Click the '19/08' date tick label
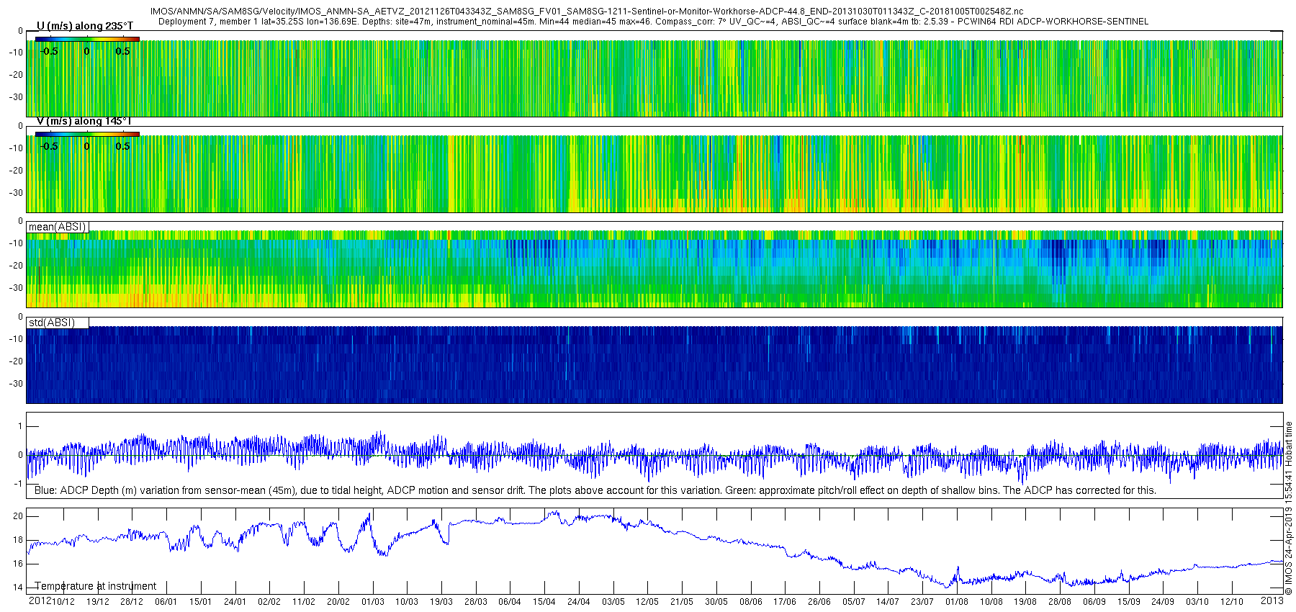The width and height of the screenshot is (1296, 612). (x=1025, y=601)
